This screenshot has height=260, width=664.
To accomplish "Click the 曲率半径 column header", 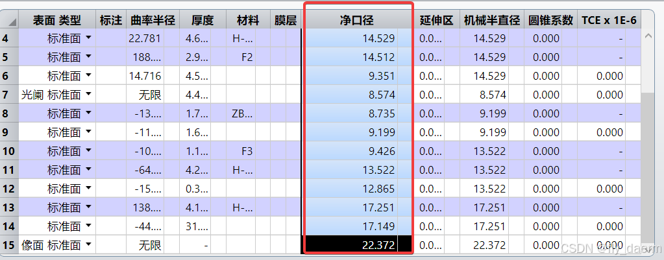I will [x=153, y=19].
